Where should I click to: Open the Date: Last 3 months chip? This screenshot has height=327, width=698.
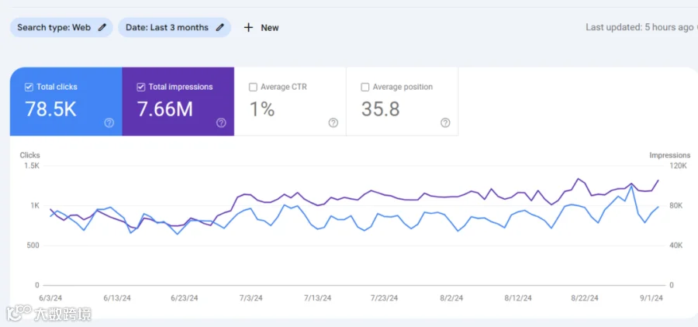pos(174,28)
